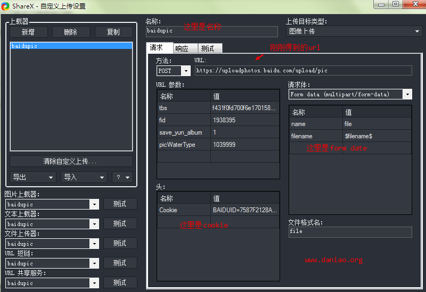Viewport: 426px width, 292px height.
Task: Expand the 文件上传器 combo box
Action: click(94, 244)
